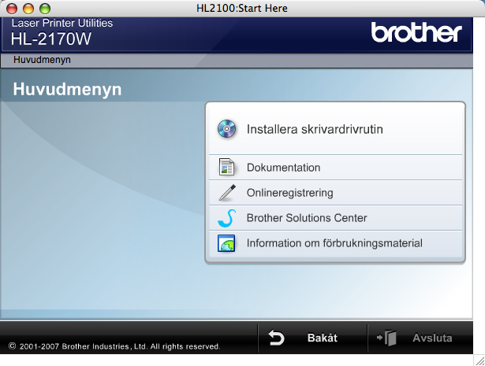Click the blue Solutions Center swirl icon
This screenshot has height=366, width=485.
pos(226,218)
